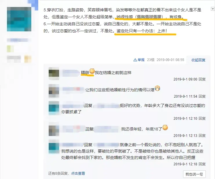Click the smiley emoji after 精辟

92,71
